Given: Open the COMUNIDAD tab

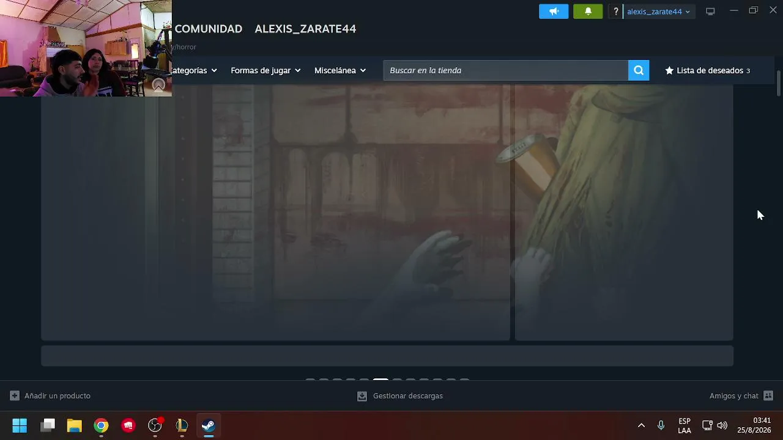Looking at the screenshot, I should (209, 29).
